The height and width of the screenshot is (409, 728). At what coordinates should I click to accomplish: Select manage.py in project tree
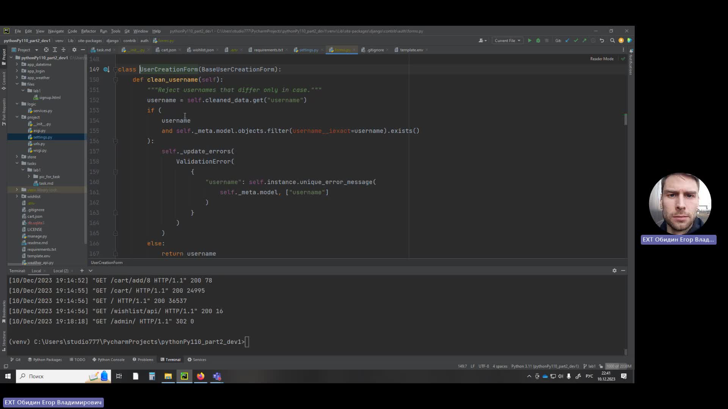(x=37, y=236)
